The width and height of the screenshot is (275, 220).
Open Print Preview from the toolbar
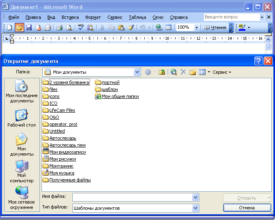[69, 27]
